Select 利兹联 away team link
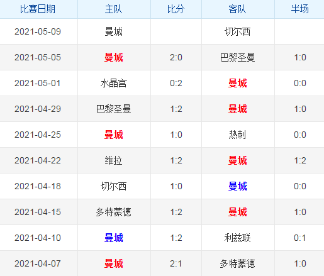Viewport: 324px width, 276px height. [238, 238]
